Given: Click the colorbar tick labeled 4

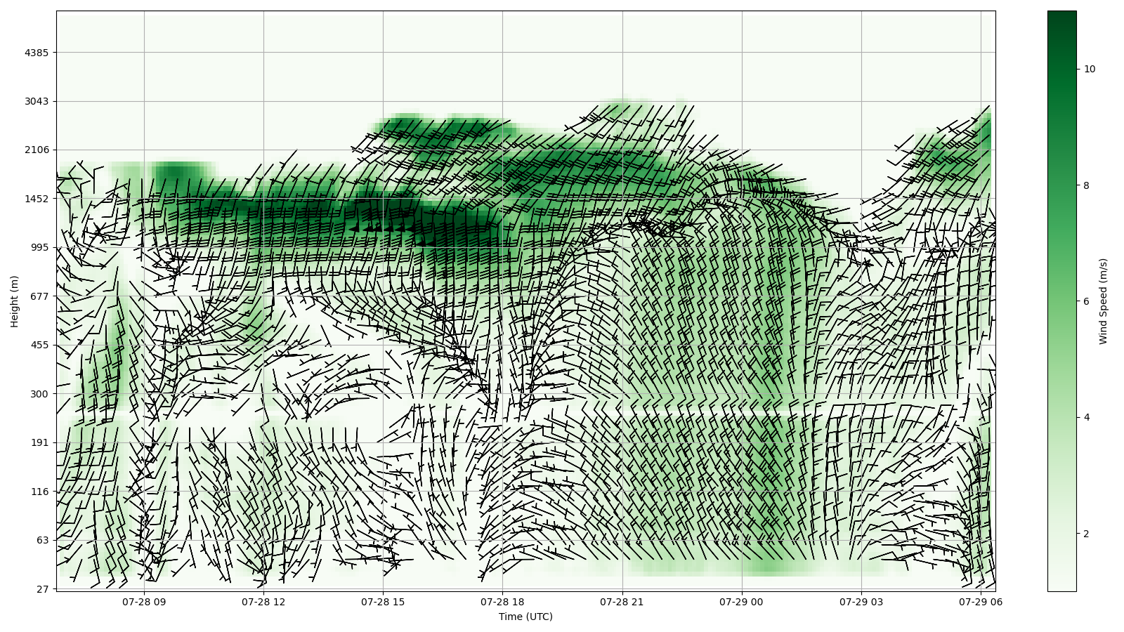Looking at the screenshot, I should tap(1087, 417).
